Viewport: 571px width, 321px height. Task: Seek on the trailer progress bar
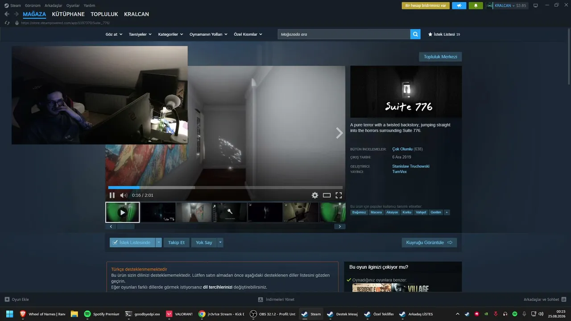pos(225,188)
